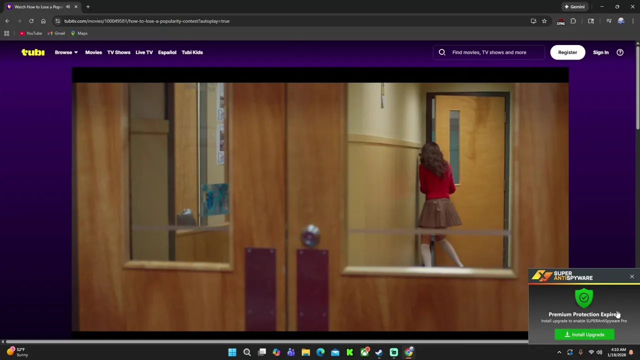Expand the Browse dropdown menu

click(66, 52)
